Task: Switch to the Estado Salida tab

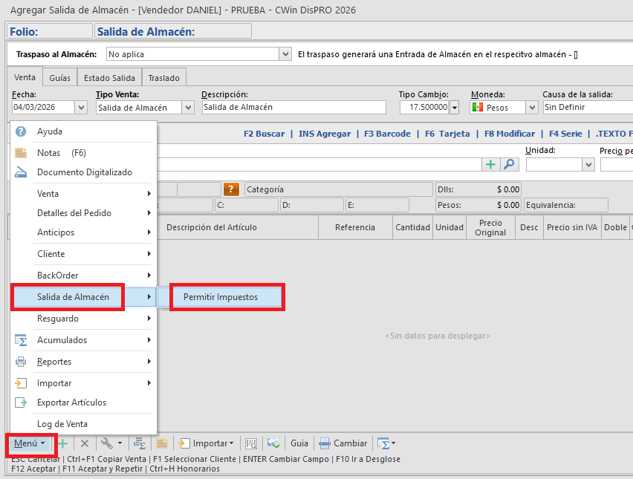Action: point(109,78)
